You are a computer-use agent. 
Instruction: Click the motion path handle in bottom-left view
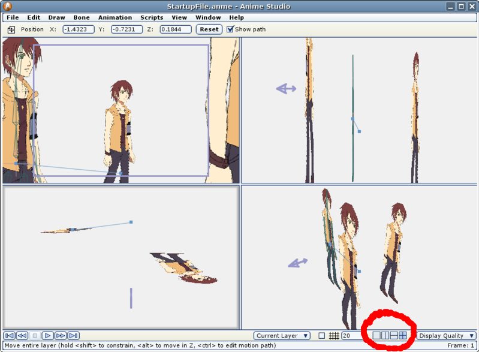tap(131, 222)
